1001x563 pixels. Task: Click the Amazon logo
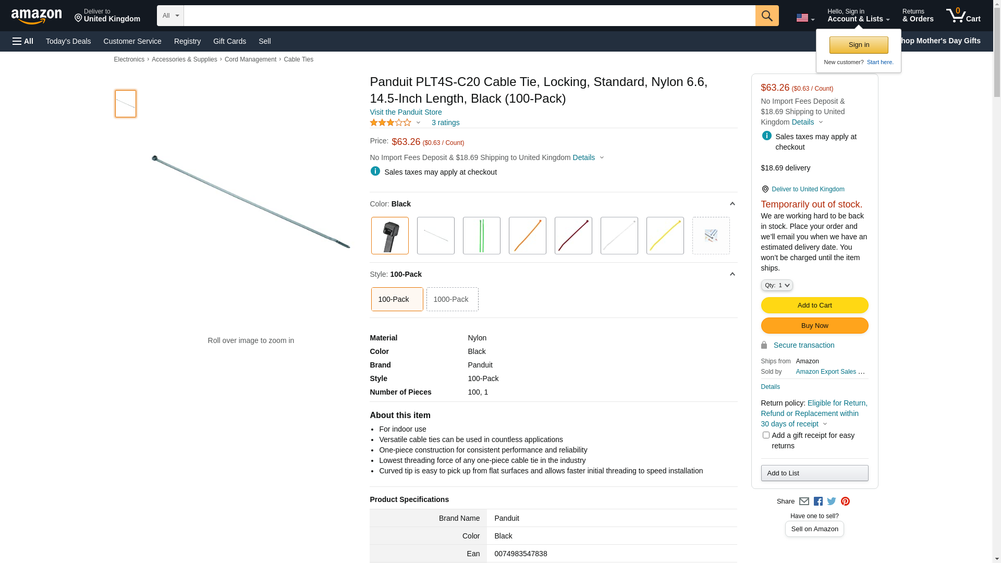point(36,17)
